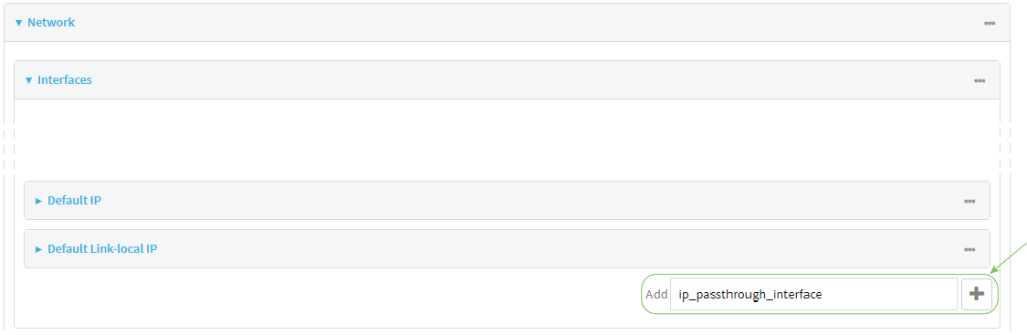Expand Default Link-local IP triangle arrow
This screenshot has width=1027, height=335.
[38, 249]
